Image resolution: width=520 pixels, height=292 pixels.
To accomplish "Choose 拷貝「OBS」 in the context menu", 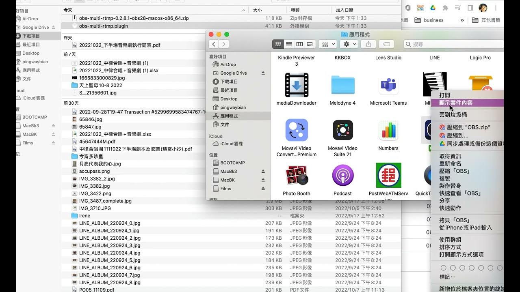I will point(455,220).
